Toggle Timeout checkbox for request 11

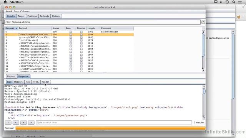[81, 63]
